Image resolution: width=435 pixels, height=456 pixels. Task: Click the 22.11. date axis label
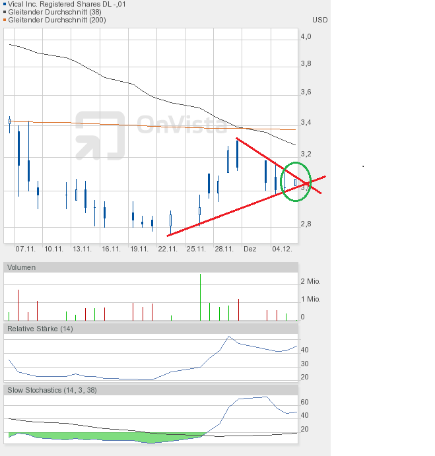tap(168, 249)
